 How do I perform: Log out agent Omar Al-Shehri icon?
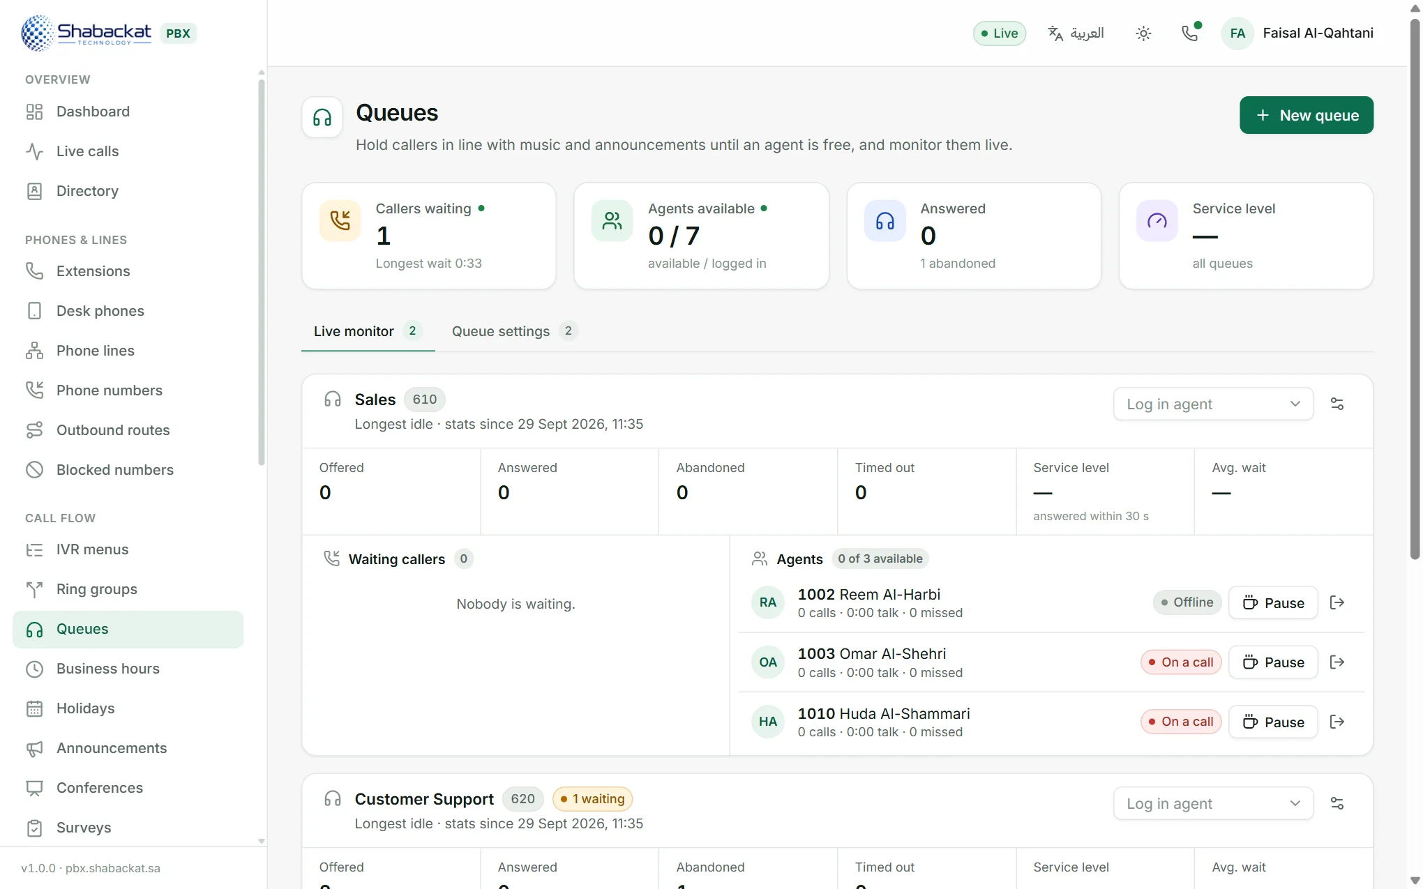(1337, 662)
